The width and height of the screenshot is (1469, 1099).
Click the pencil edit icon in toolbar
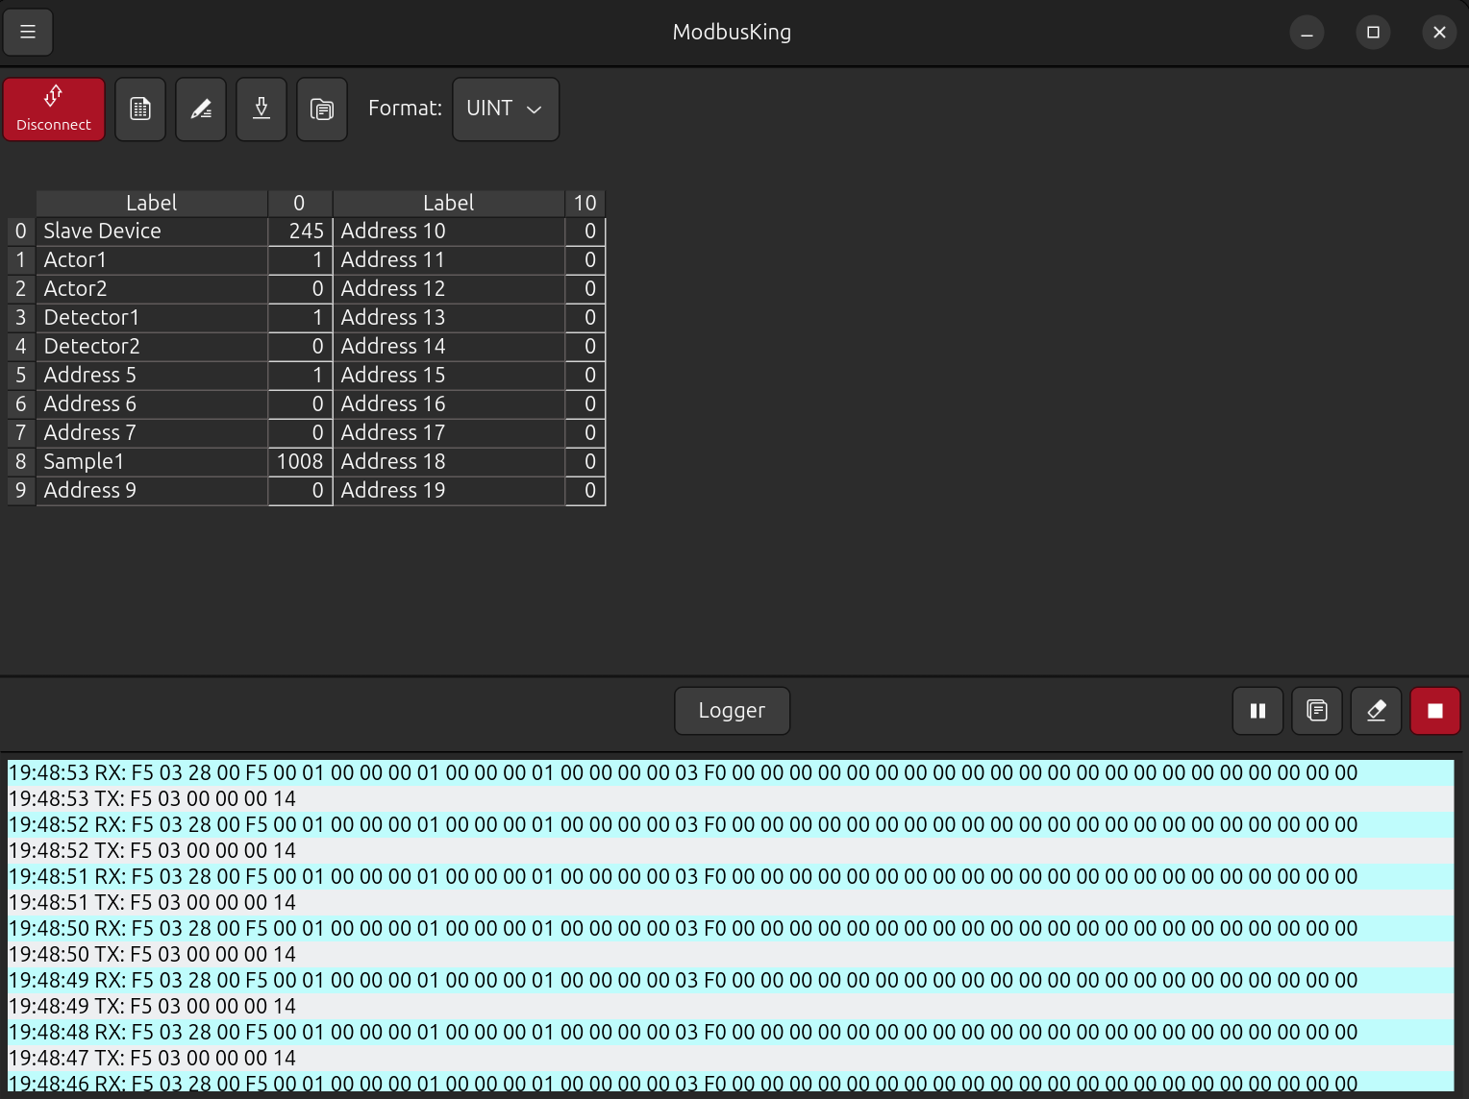201,110
